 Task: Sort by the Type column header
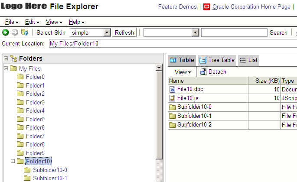click(289, 81)
